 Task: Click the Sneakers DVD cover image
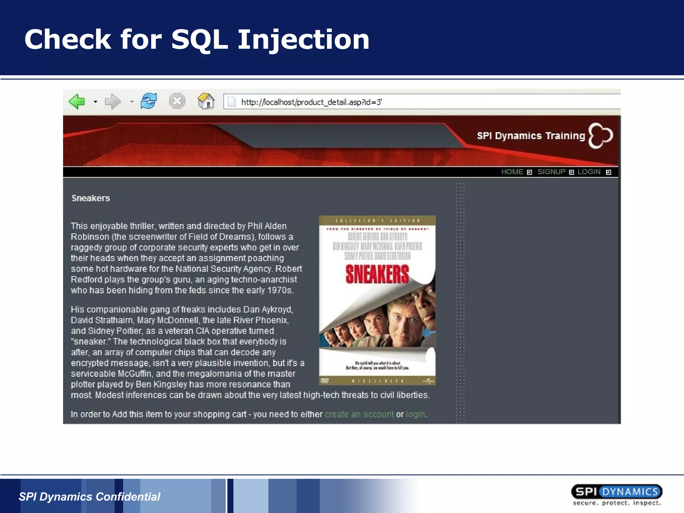377,300
